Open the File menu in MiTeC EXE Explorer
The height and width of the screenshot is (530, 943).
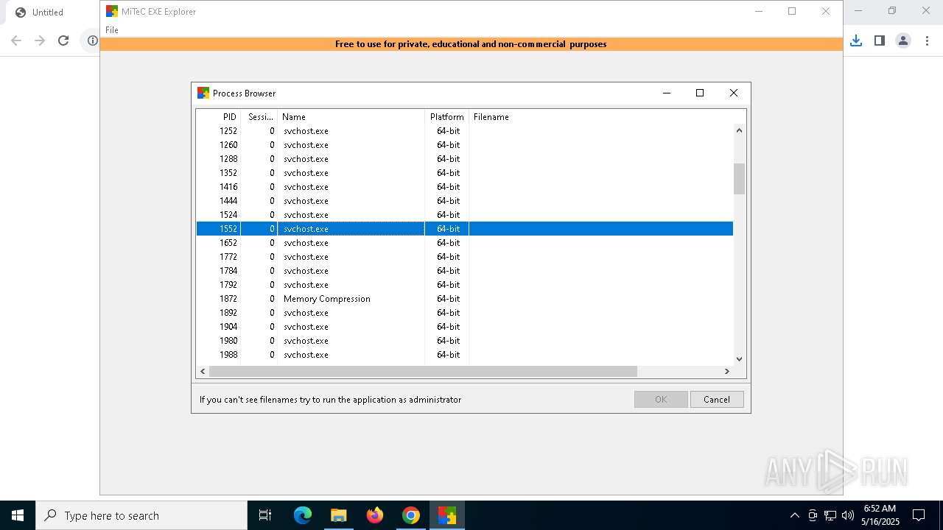pyautogui.click(x=112, y=30)
